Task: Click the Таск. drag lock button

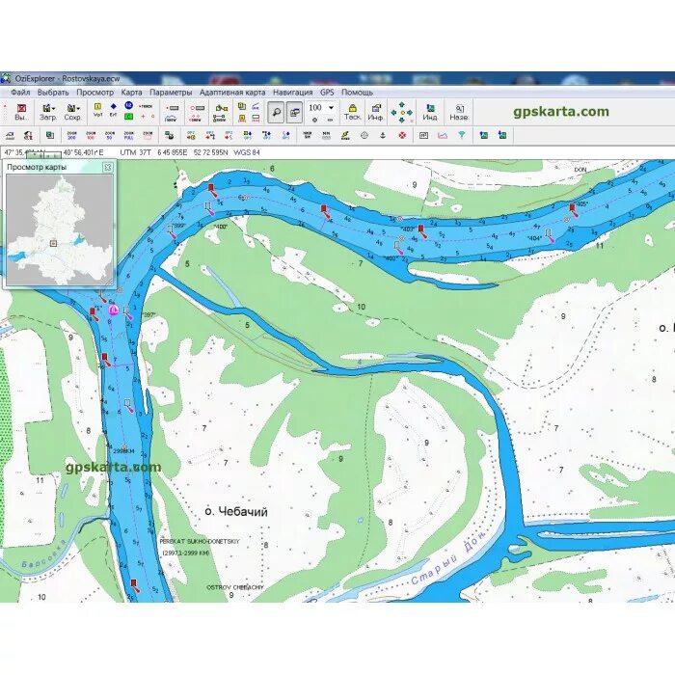Action: coord(352,112)
